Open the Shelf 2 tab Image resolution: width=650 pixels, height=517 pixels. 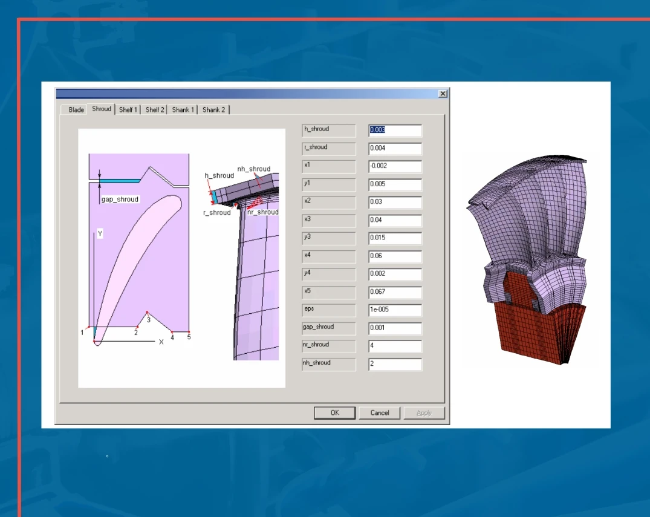coord(155,109)
